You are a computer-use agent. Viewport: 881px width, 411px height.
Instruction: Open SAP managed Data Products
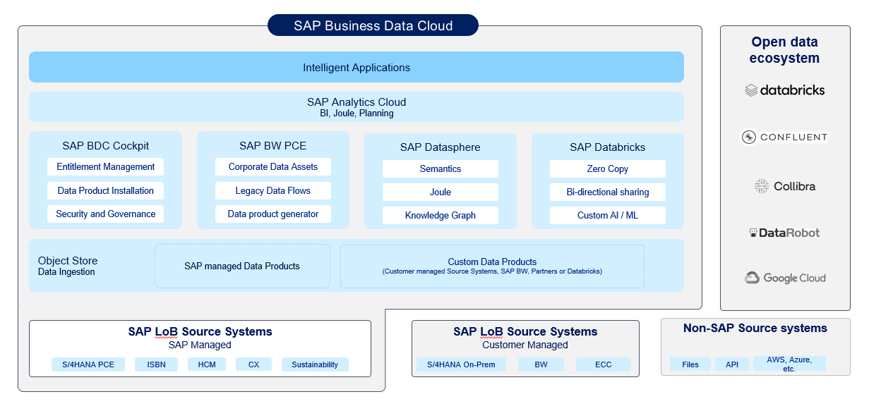click(x=242, y=266)
